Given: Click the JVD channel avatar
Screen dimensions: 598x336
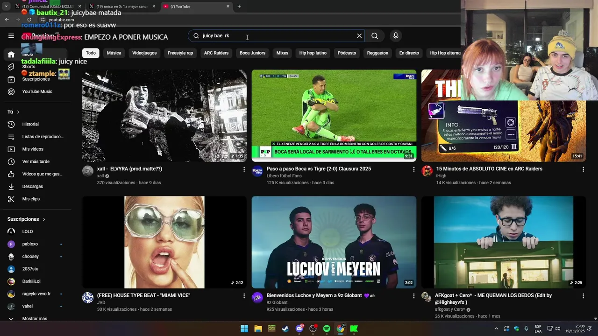Looking at the screenshot, I should click(x=88, y=298).
